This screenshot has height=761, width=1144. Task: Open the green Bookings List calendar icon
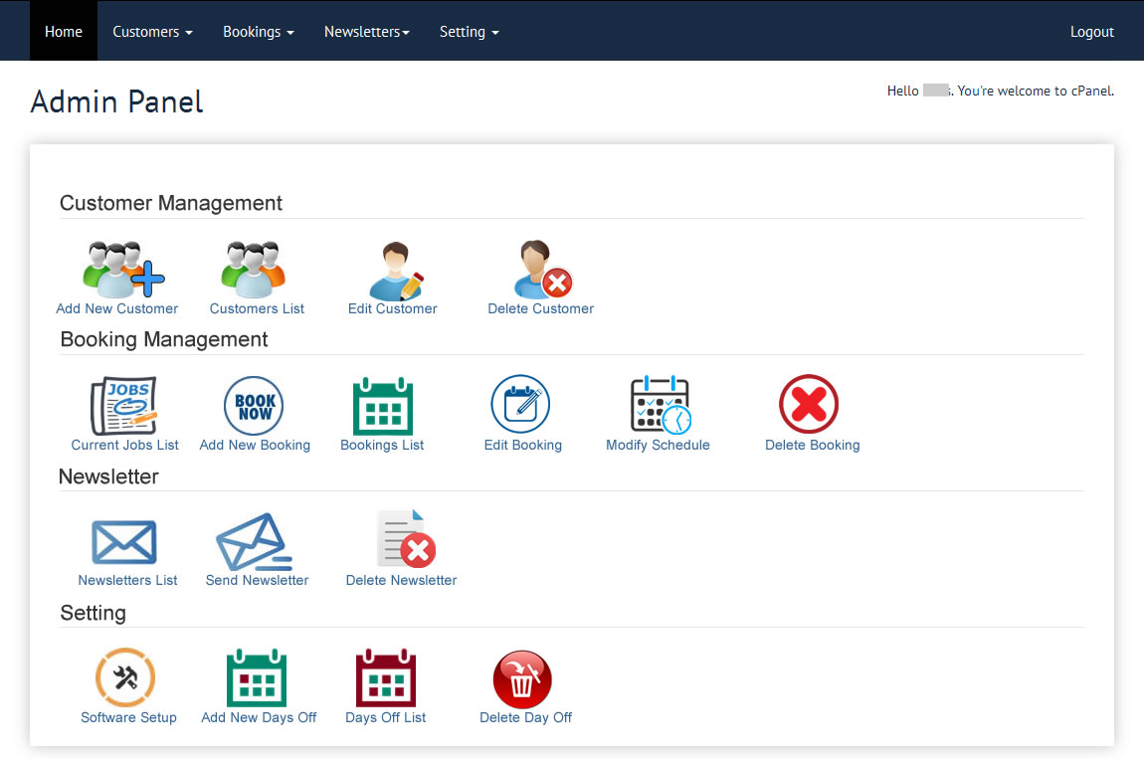click(x=383, y=406)
